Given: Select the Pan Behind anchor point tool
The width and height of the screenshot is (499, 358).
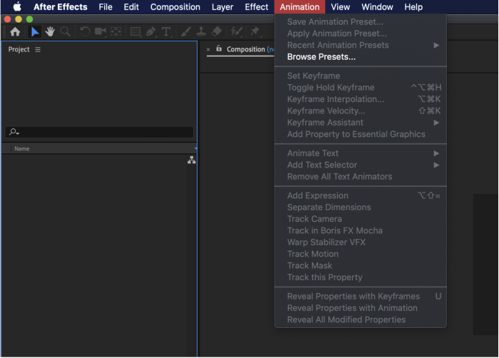Looking at the screenshot, I should pos(115,31).
